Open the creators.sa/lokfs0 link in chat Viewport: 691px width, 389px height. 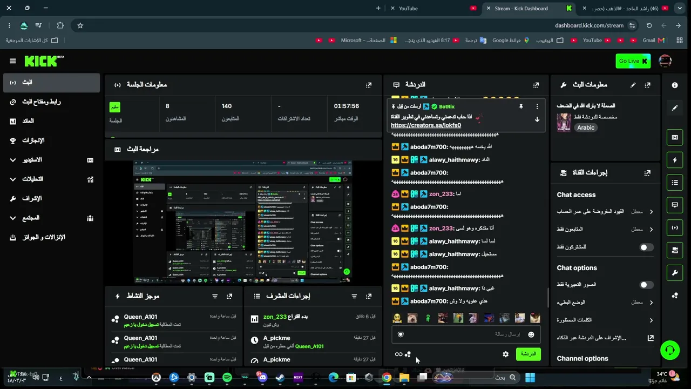click(x=426, y=125)
